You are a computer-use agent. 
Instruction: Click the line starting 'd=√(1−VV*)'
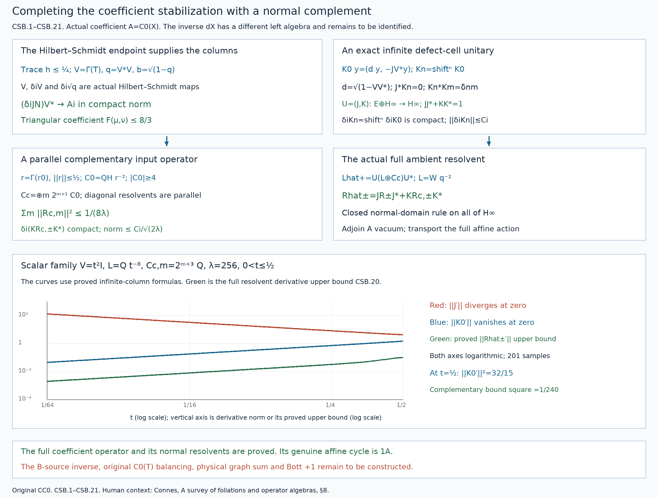[x=410, y=87]
